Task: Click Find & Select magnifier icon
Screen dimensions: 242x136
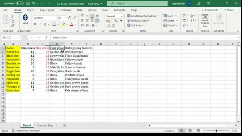Action: click(192, 20)
